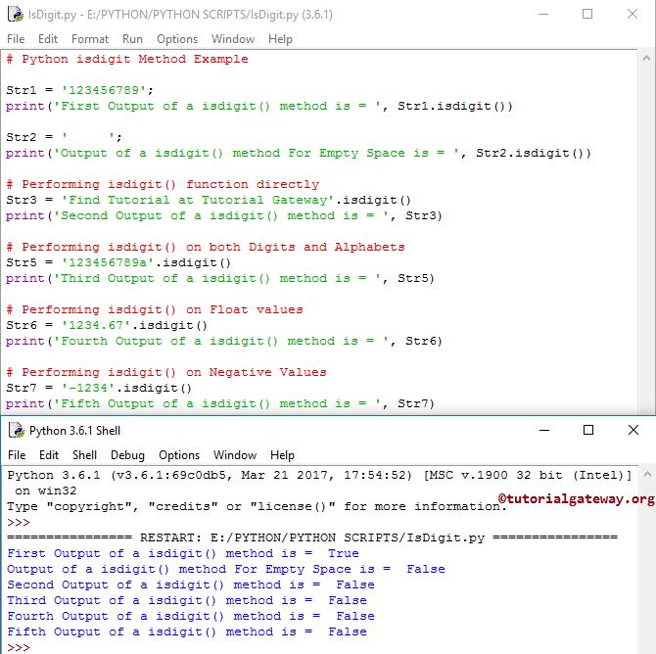Maximize the IsDigit.py editor window

point(587,15)
